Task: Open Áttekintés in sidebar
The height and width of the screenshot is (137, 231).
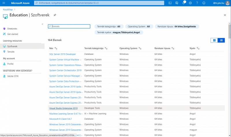Action: [x=12, y=29]
